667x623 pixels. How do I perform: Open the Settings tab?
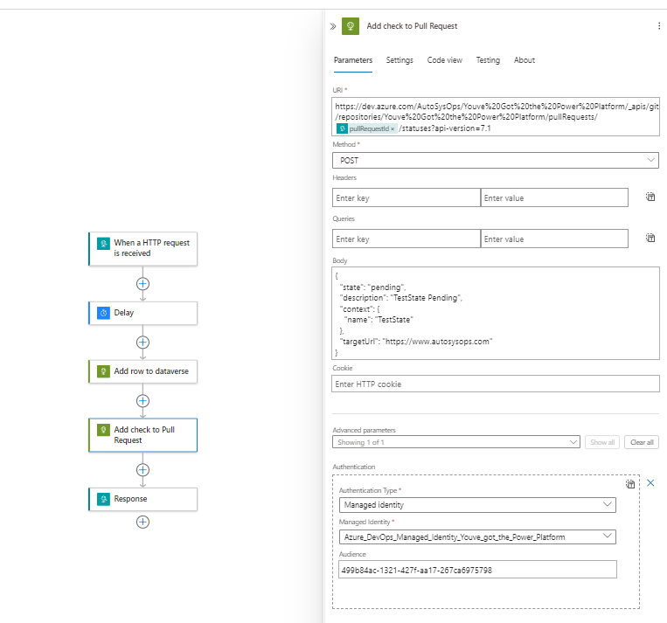400,60
